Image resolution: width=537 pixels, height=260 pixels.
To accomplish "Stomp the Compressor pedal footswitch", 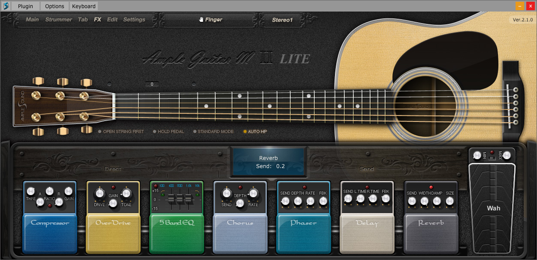I will (50, 233).
